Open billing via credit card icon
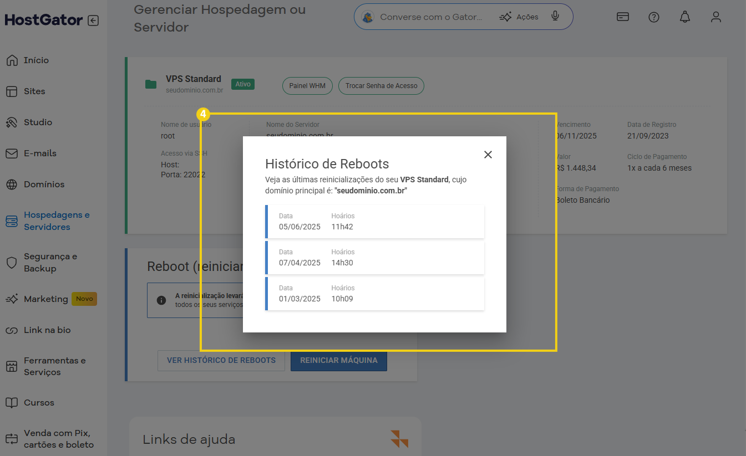 coord(623,17)
